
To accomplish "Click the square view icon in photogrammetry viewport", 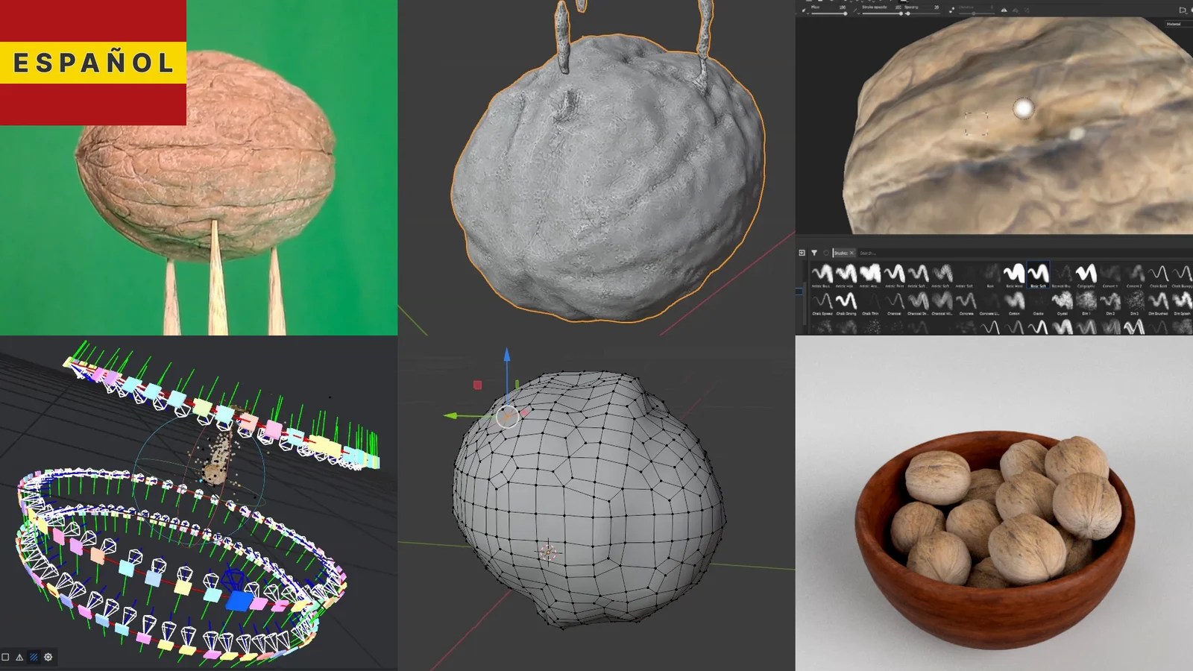I will (5, 657).
